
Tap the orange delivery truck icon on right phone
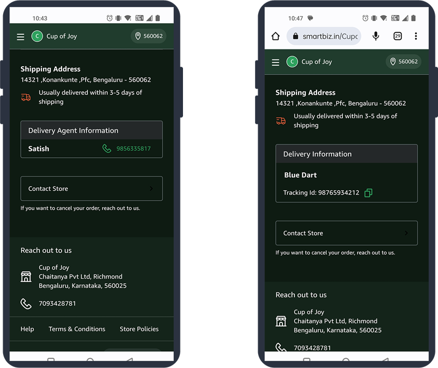tap(281, 121)
